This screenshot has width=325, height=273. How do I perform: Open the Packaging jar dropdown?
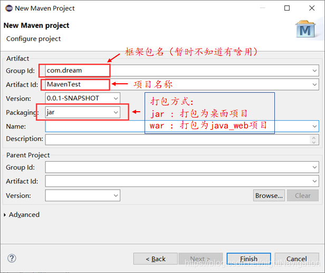(x=116, y=112)
